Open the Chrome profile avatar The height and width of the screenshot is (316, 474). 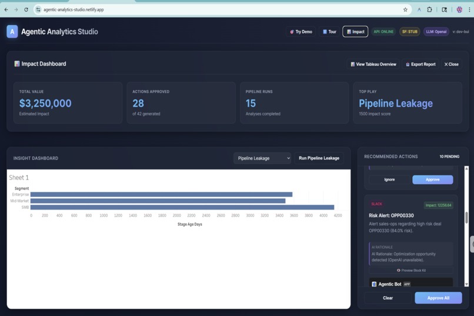459,9
